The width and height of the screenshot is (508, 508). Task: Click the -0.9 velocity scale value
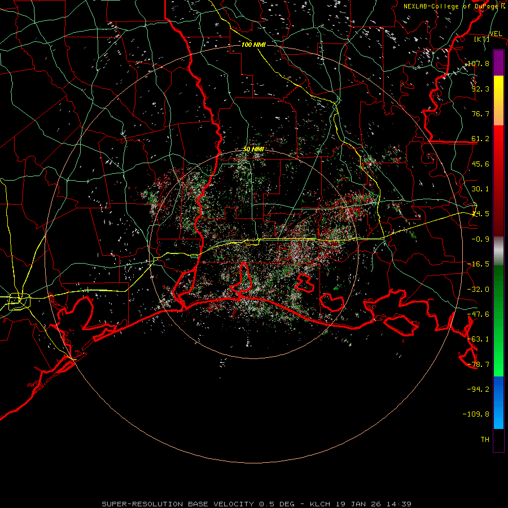tap(480, 239)
